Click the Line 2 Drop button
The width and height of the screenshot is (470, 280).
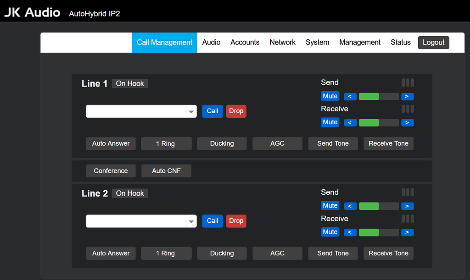click(236, 221)
